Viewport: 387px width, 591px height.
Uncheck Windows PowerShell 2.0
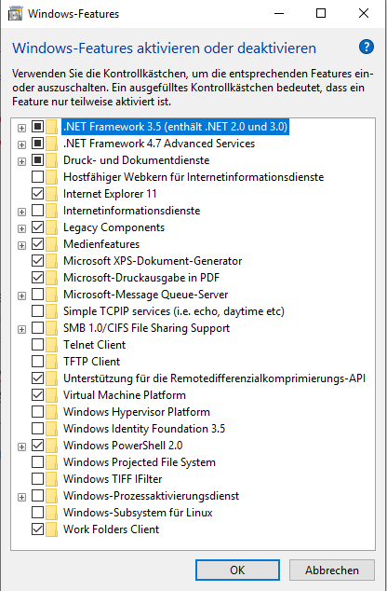tap(37, 446)
